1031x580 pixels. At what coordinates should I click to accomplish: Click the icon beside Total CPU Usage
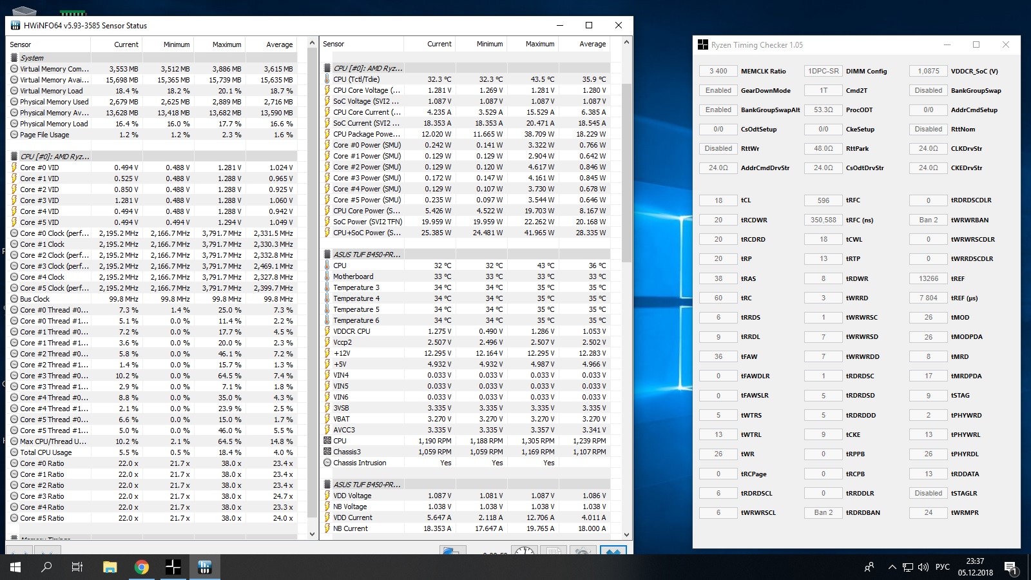point(14,452)
